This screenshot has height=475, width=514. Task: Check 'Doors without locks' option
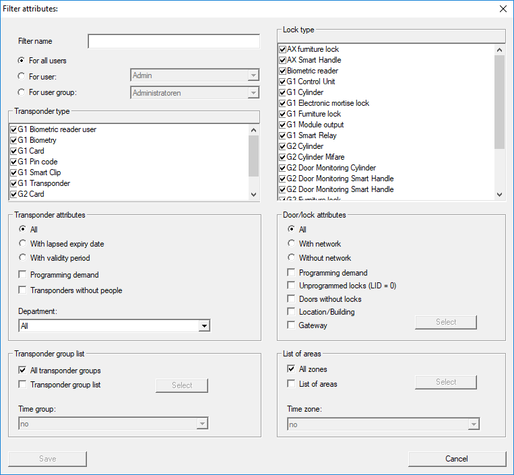tap(291, 299)
